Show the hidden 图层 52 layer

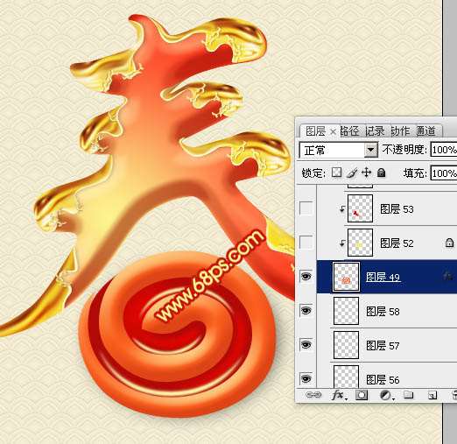tap(306, 243)
